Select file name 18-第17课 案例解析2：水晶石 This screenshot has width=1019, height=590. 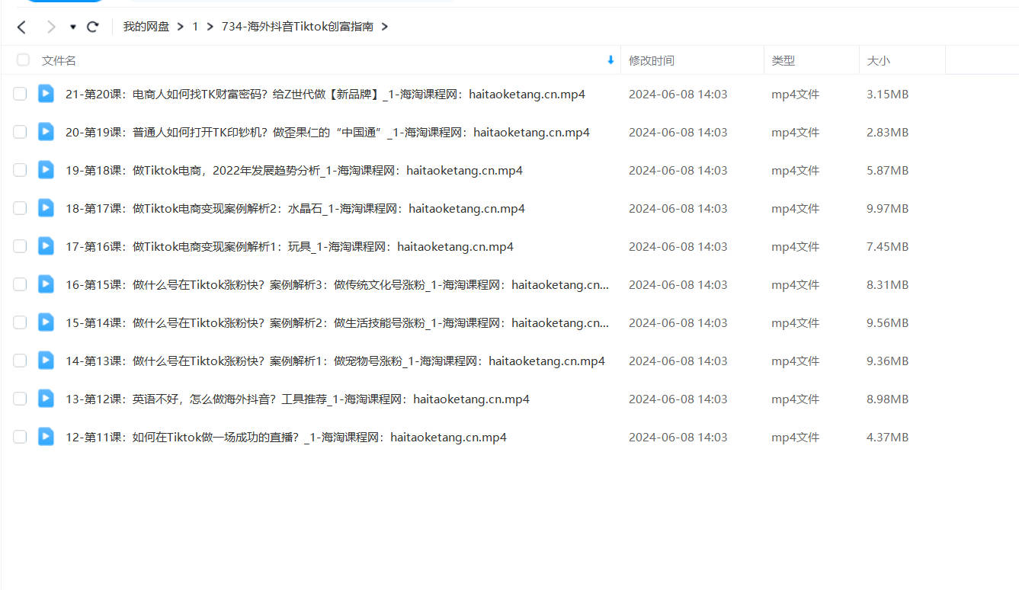click(x=296, y=209)
